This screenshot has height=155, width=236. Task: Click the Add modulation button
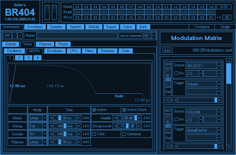point(167,50)
